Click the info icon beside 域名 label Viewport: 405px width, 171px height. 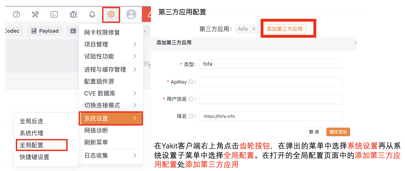pos(191,116)
